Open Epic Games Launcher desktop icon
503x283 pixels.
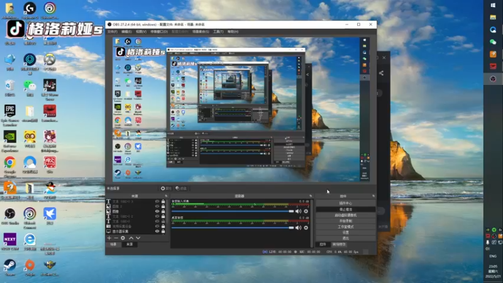(10, 115)
